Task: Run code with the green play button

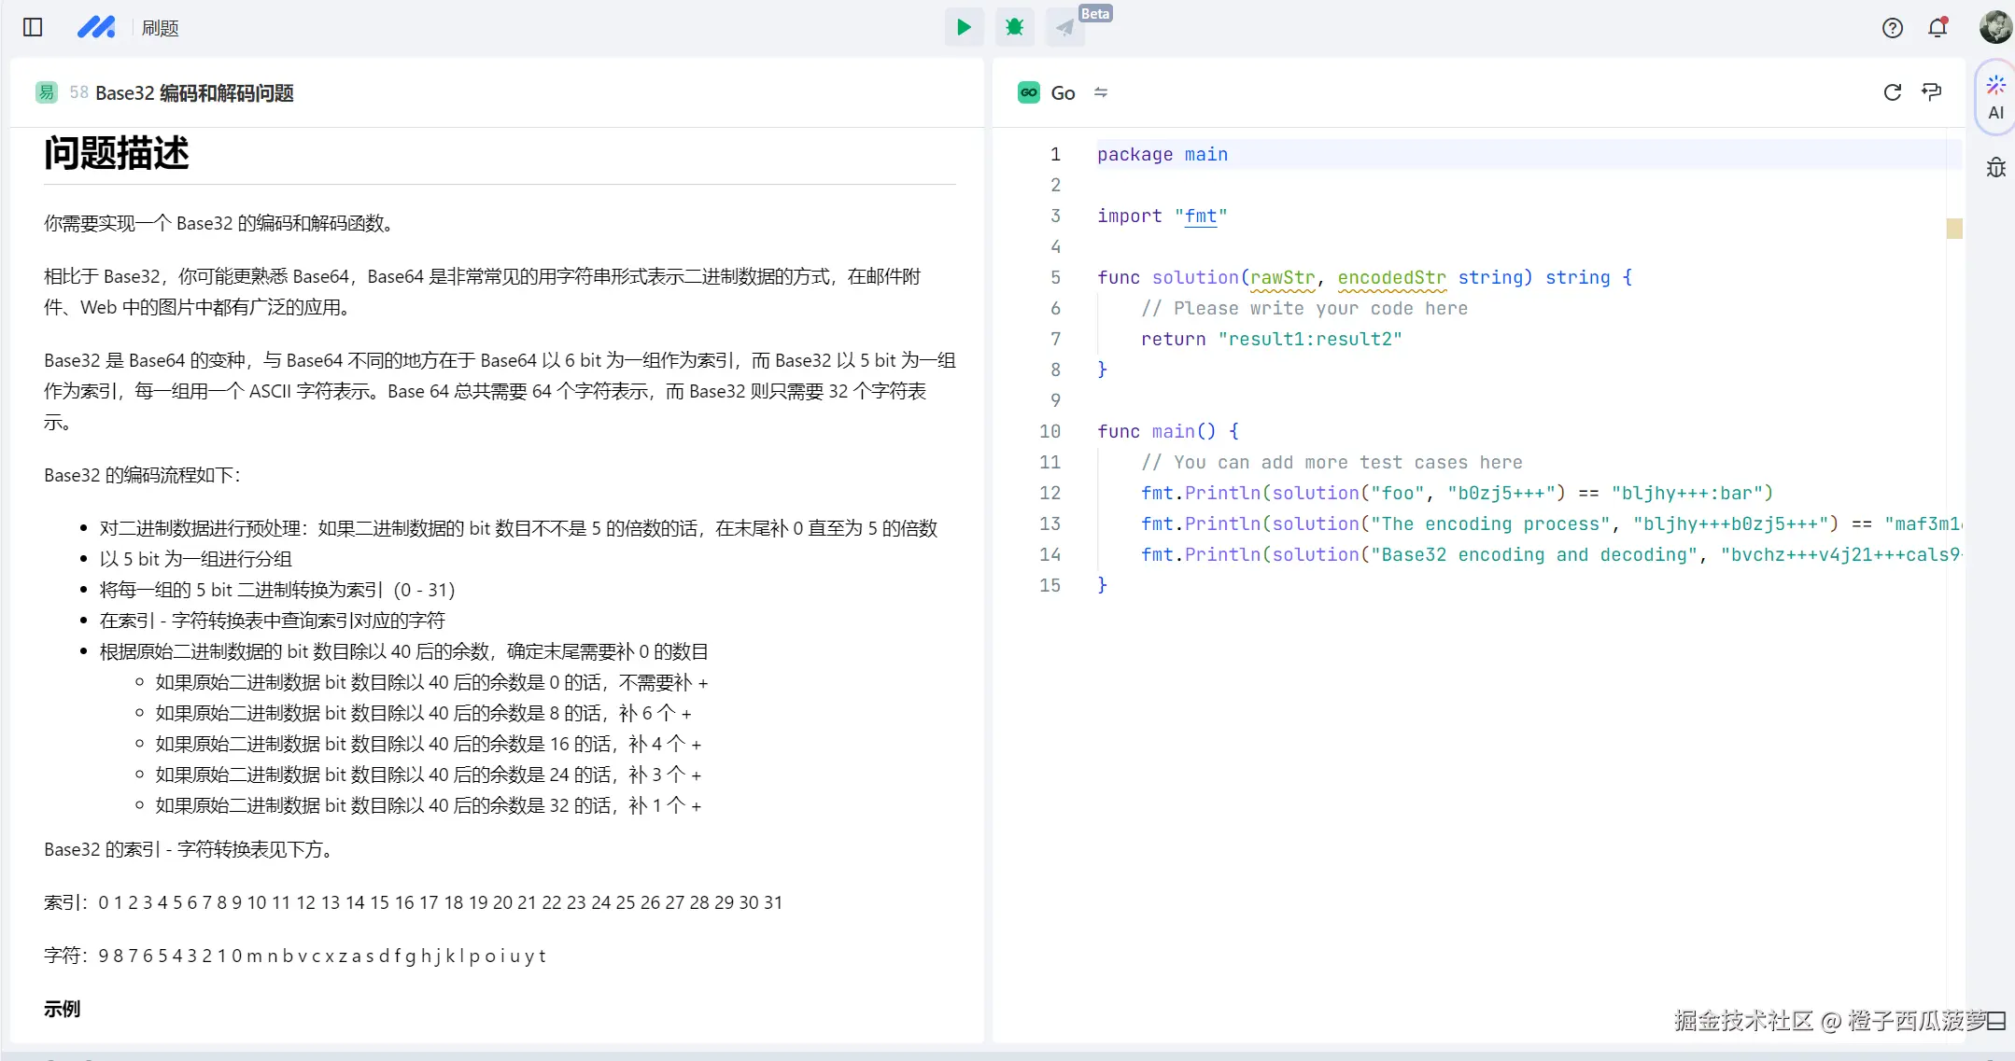Action: tap(964, 27)
